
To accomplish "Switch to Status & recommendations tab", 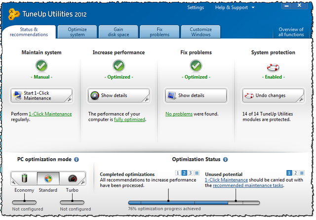I will point(29,32).
